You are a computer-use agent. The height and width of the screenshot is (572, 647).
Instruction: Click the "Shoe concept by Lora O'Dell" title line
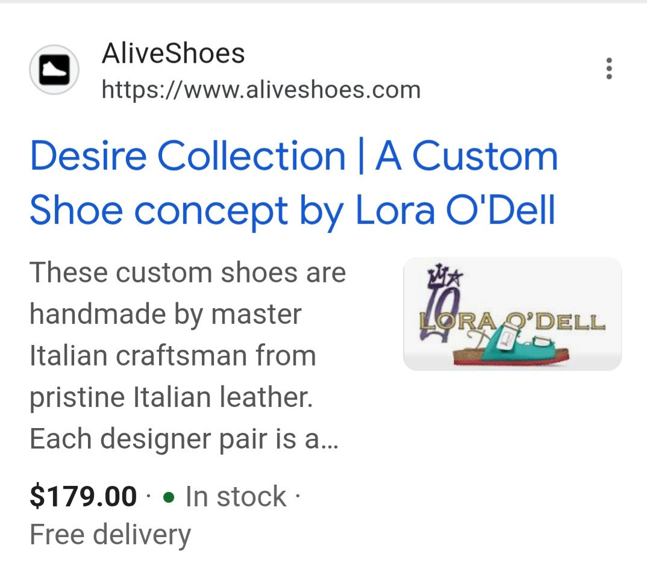click(292, 211)
